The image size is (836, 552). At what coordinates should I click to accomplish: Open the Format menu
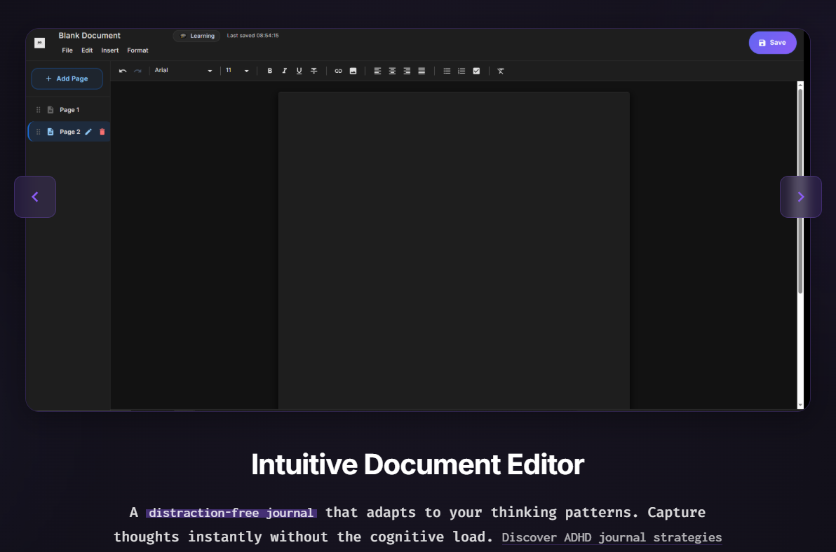coord(137,50)
